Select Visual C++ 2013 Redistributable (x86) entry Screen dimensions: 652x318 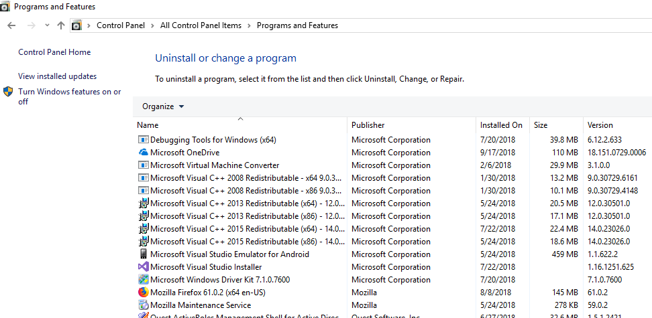248,216
